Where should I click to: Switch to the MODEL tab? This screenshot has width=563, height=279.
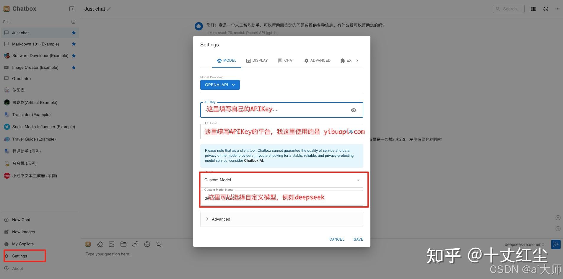pos(227,61)
